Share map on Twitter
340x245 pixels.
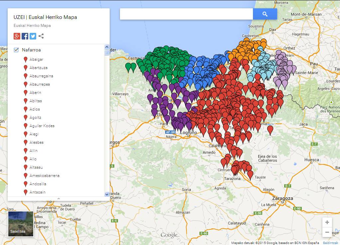33,36
